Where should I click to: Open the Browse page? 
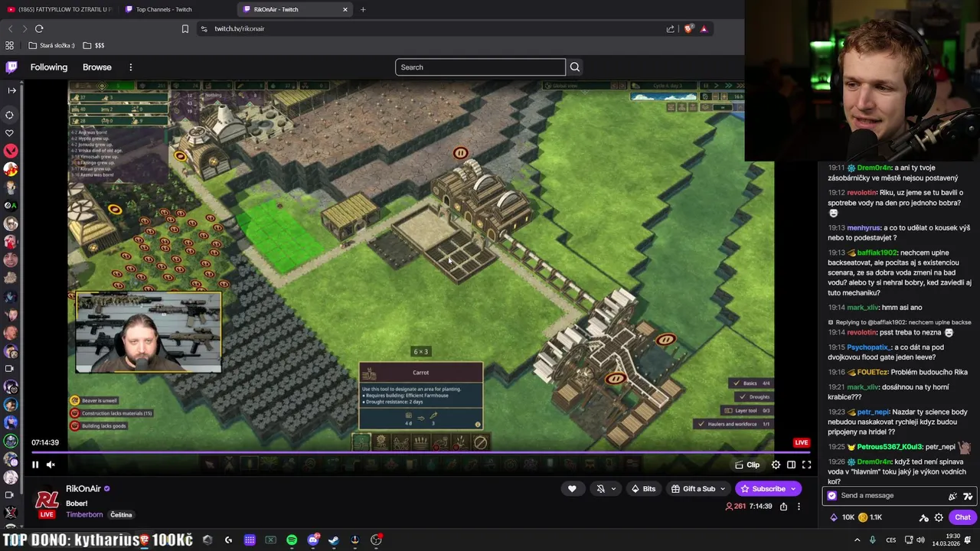(97, 67)
